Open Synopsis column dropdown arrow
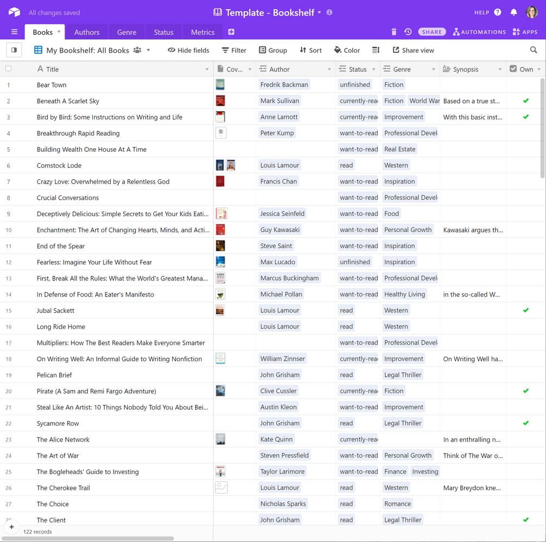 point(500,70)
